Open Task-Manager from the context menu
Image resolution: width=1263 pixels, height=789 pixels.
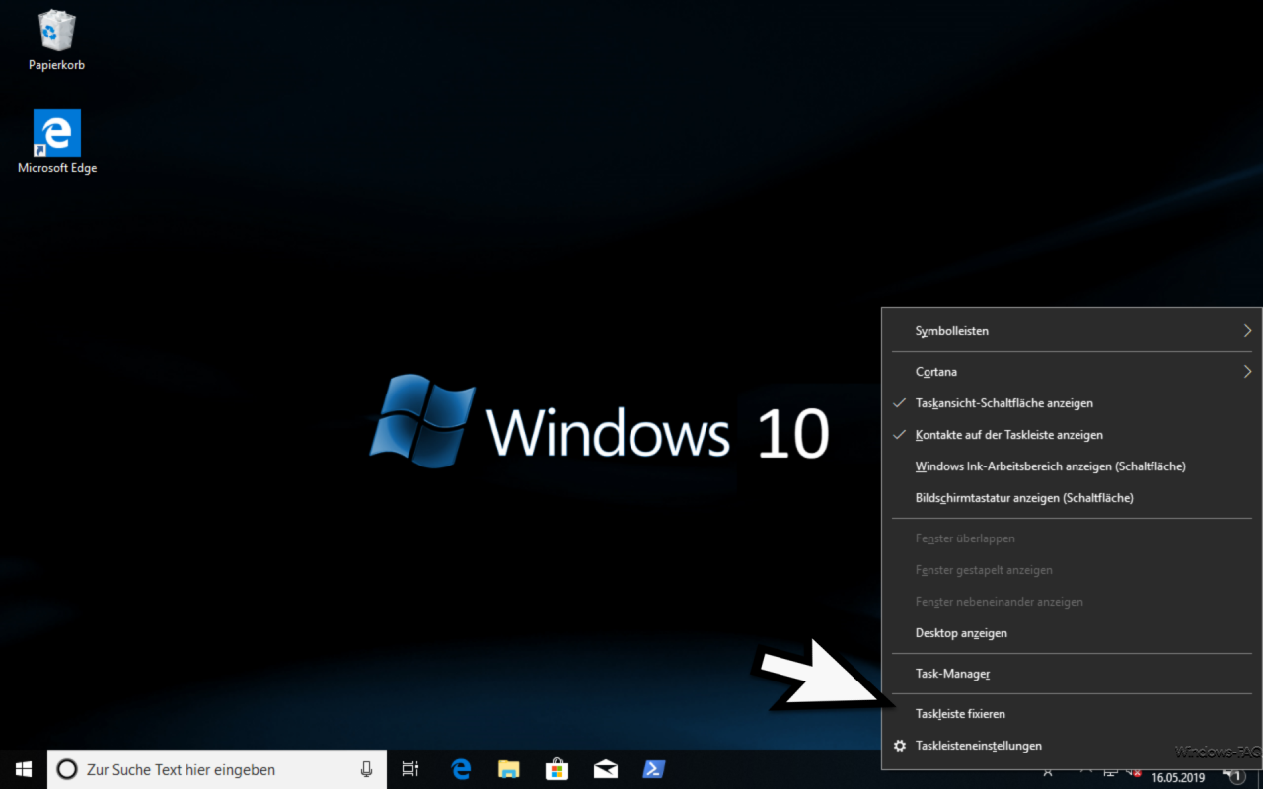1072,674
